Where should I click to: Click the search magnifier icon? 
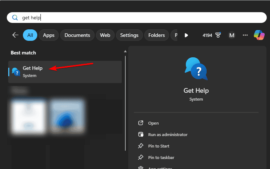[x=15, y=18]
